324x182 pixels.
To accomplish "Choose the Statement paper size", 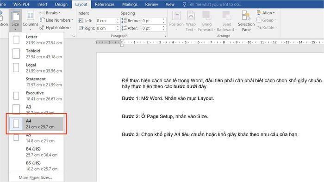I will coord(37,82).
